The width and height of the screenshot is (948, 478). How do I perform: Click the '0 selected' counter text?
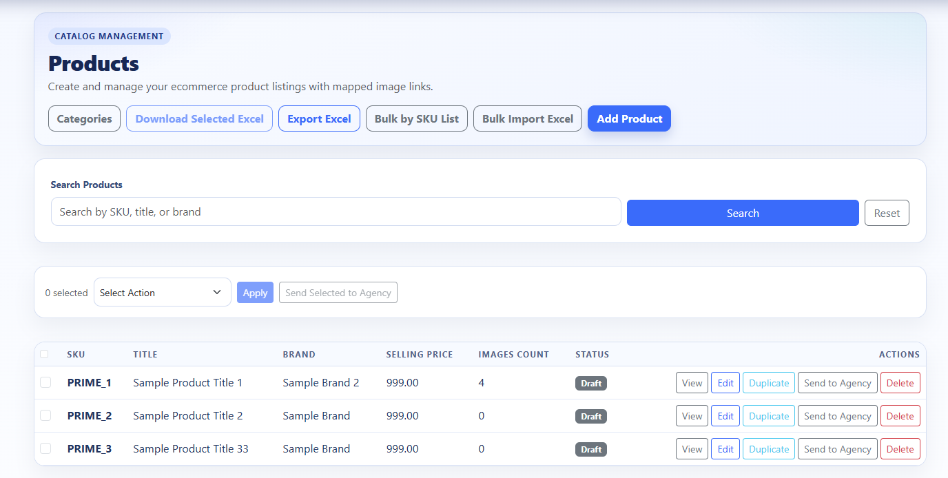(66, 293)
